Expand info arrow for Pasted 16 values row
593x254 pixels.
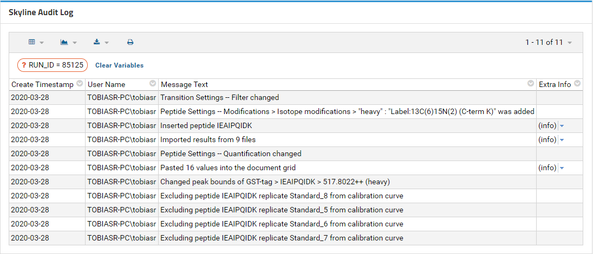(x=562, y=168)
